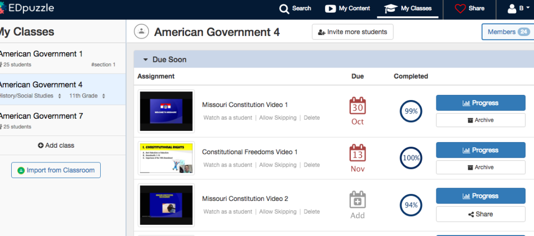Click the 99% completion circle
The height and width of the screenshot is (236, 534).
411,111
